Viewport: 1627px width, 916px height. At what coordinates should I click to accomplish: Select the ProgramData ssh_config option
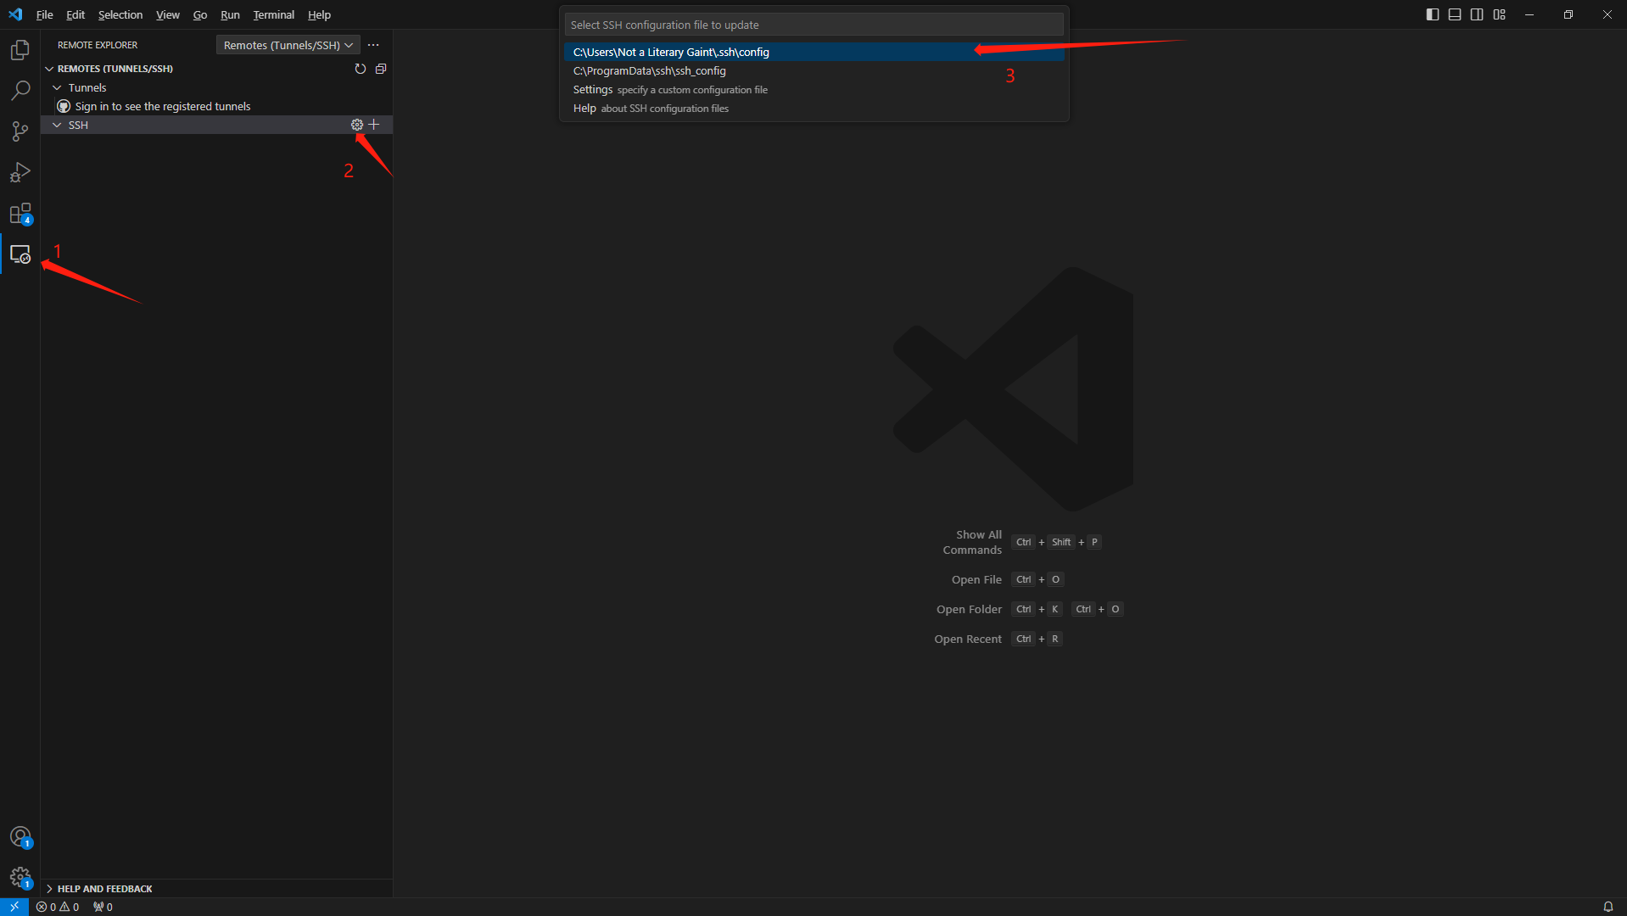tap(813, 70)
